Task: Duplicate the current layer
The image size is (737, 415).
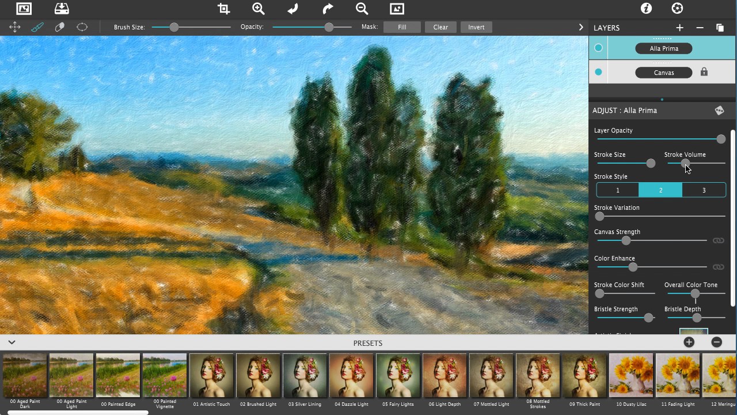Action: (x=720, y=28)
